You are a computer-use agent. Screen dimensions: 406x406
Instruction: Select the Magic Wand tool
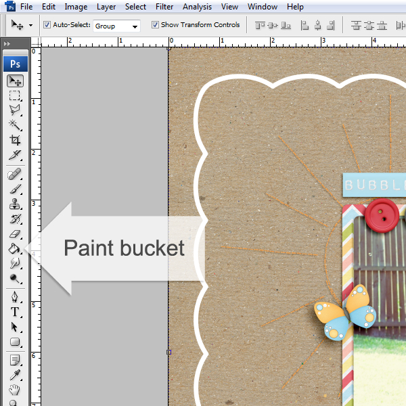(15, 125)
